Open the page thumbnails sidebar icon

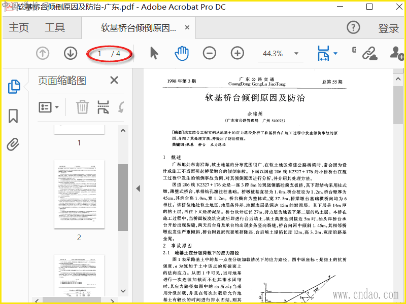click(x=14, y=87)
